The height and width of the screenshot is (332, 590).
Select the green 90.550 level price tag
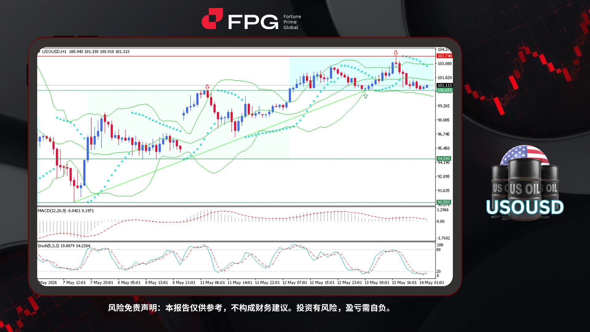tap(443, 202)
